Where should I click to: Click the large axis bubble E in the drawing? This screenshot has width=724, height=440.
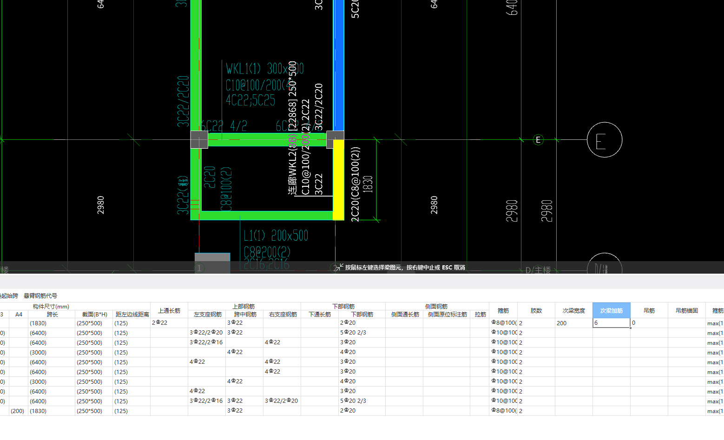click(x=605, y=140)
